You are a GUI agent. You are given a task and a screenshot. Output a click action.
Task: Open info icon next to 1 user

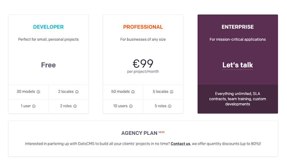pos(34,106)
